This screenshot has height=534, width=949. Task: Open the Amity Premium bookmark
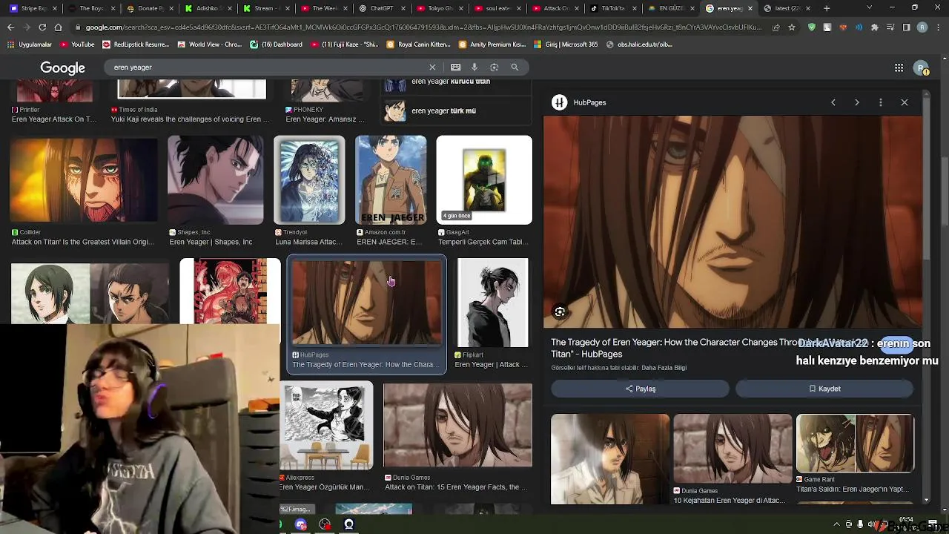[492, 44]
